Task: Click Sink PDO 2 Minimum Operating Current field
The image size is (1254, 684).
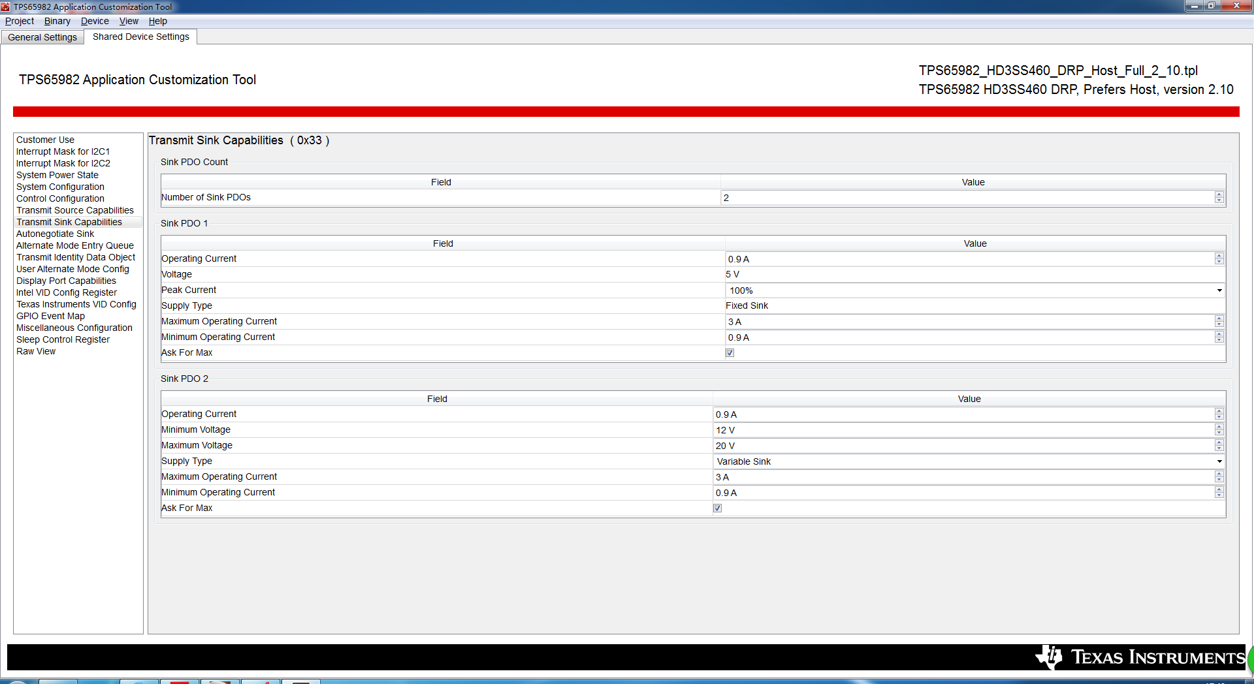Action: click(x=963, y=493)
